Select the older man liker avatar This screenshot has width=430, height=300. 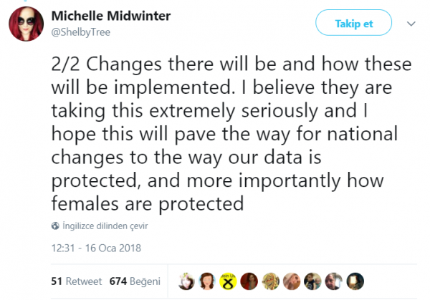click(334, 281)
